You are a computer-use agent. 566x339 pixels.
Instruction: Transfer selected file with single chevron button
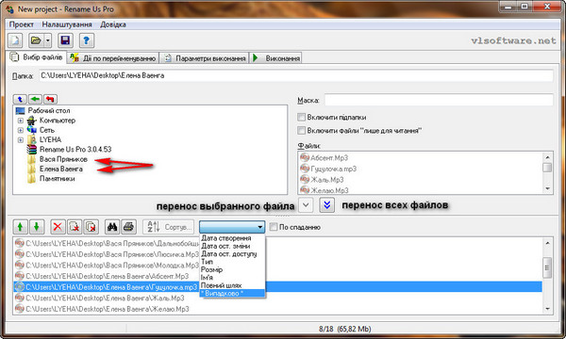pyautogui.click(x=306, y=205)
